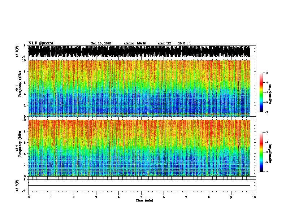
Task: Click the "ch.3(V)" axis label
Action: [x=17, y=185]
